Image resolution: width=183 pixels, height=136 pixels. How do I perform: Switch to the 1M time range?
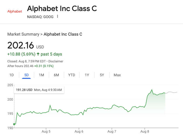pyautogui.click(x=41, y=75)
